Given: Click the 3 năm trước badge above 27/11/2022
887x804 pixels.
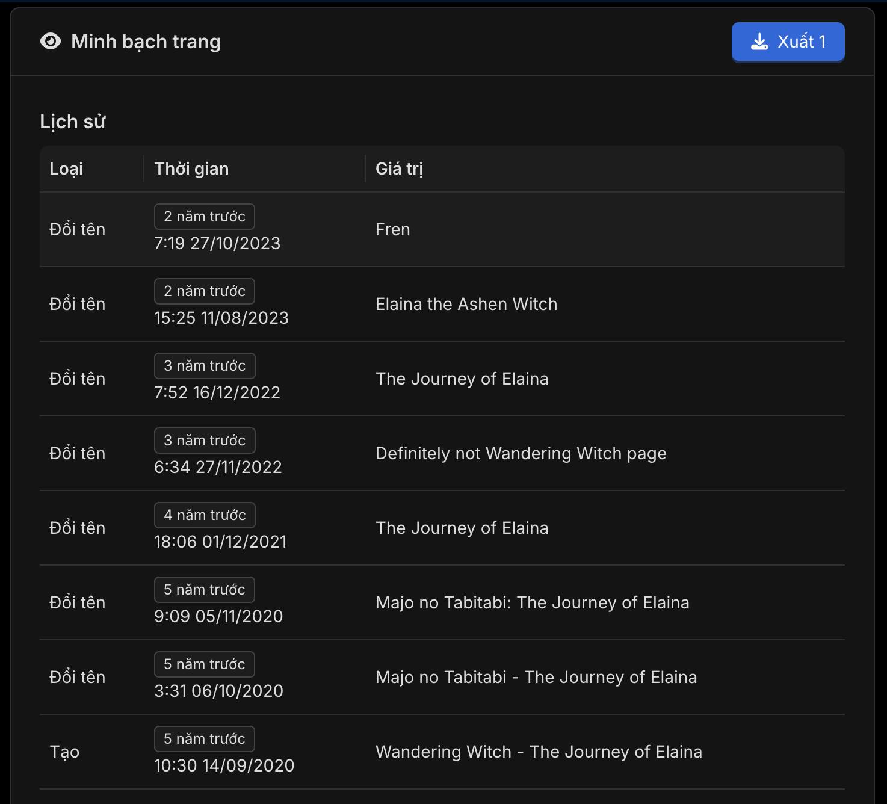Looking at the screenshot, I should (205, 441).
